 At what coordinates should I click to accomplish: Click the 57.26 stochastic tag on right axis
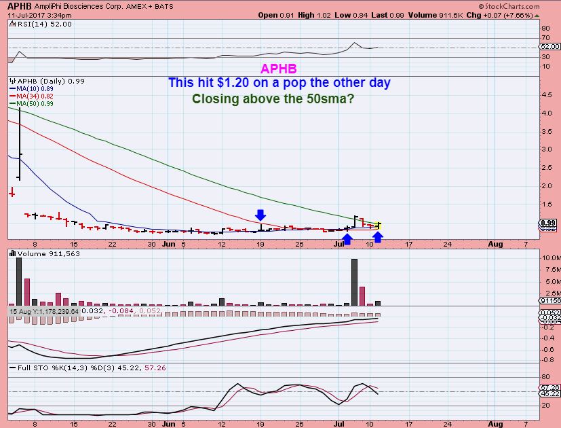[x=549, y=387]
